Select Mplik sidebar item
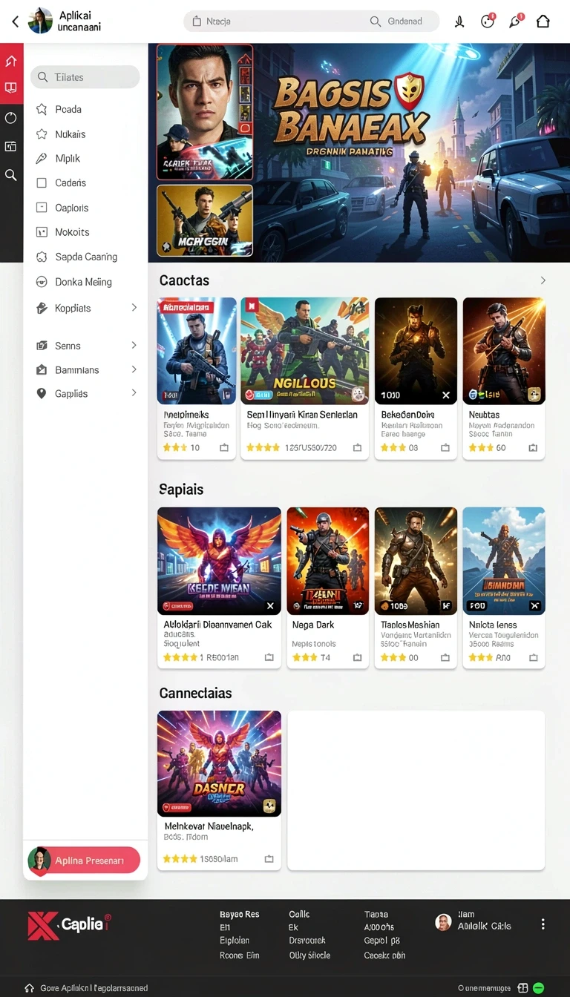 (x=68, y=159)
